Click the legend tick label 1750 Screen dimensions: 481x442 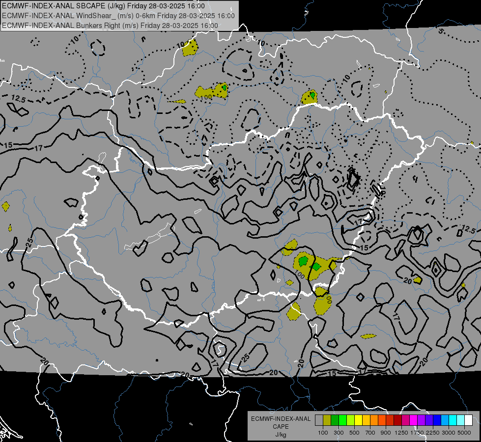point(418,433)
